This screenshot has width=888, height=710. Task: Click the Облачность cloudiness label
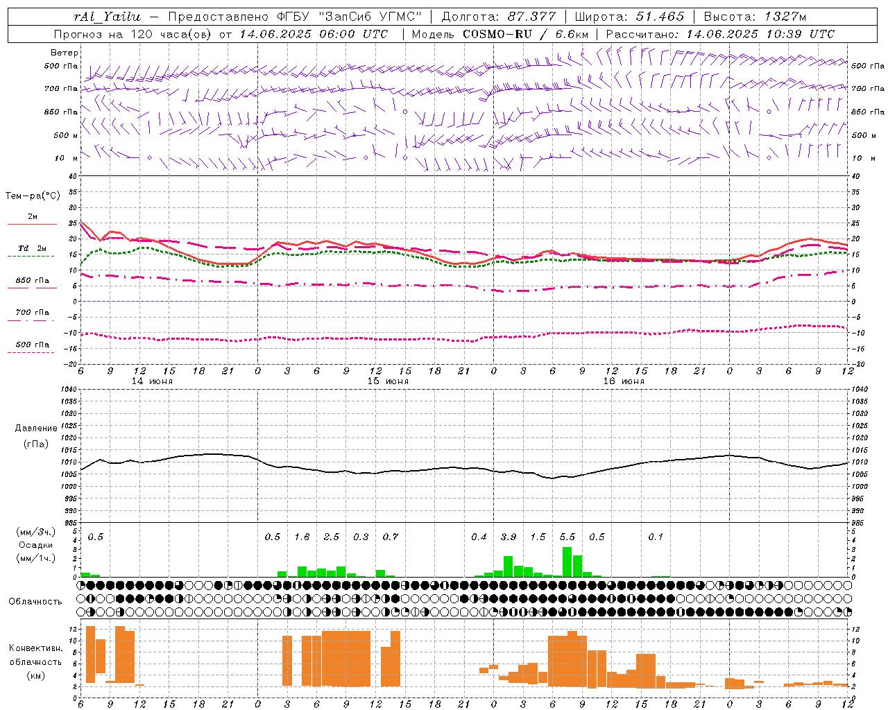click(x=35, y=602)
